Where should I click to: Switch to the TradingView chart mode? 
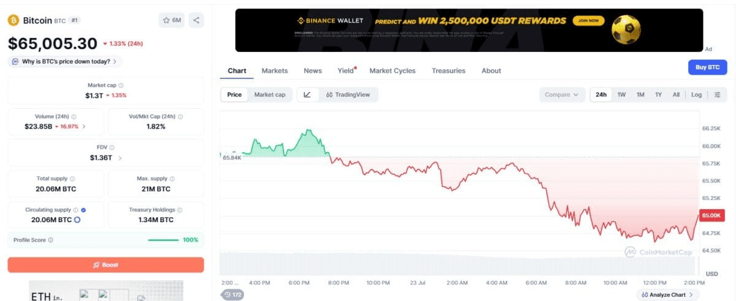pos(348,95)
